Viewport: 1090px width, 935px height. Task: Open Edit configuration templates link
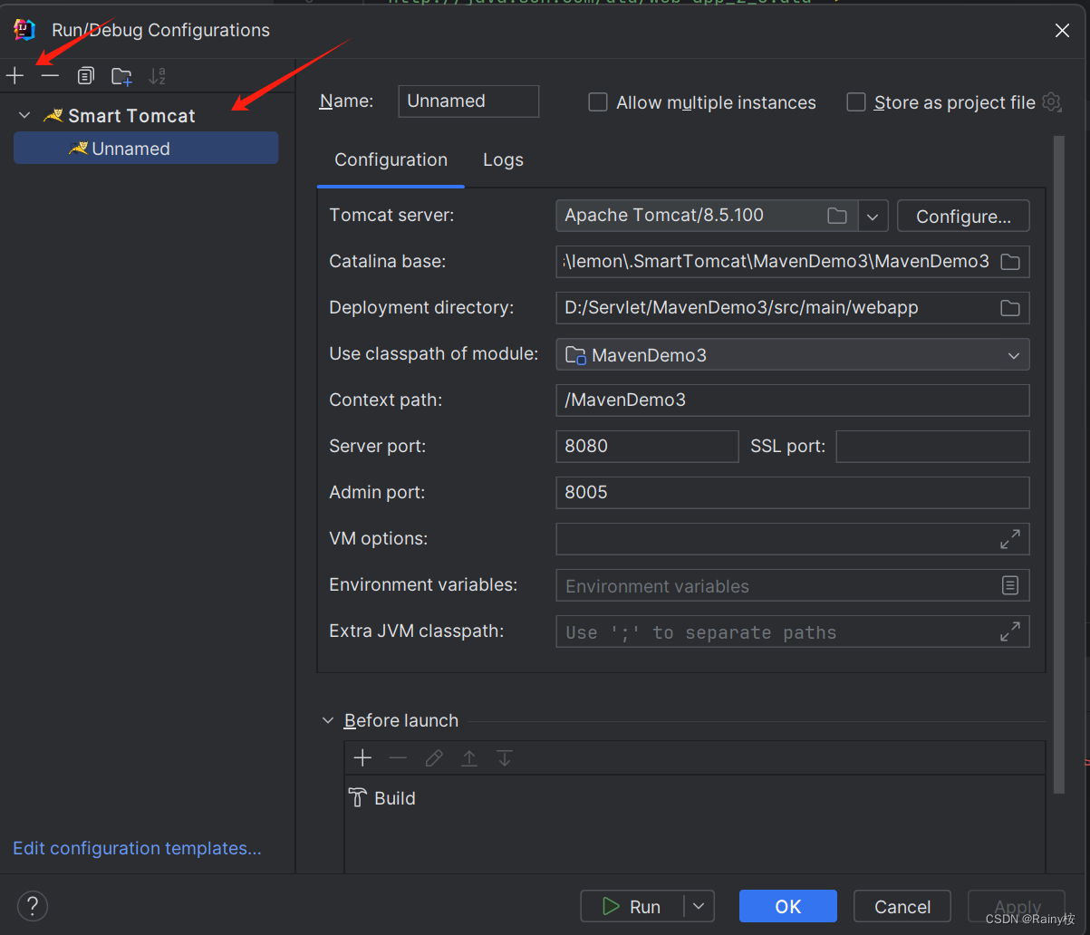(x=137, y=849)
